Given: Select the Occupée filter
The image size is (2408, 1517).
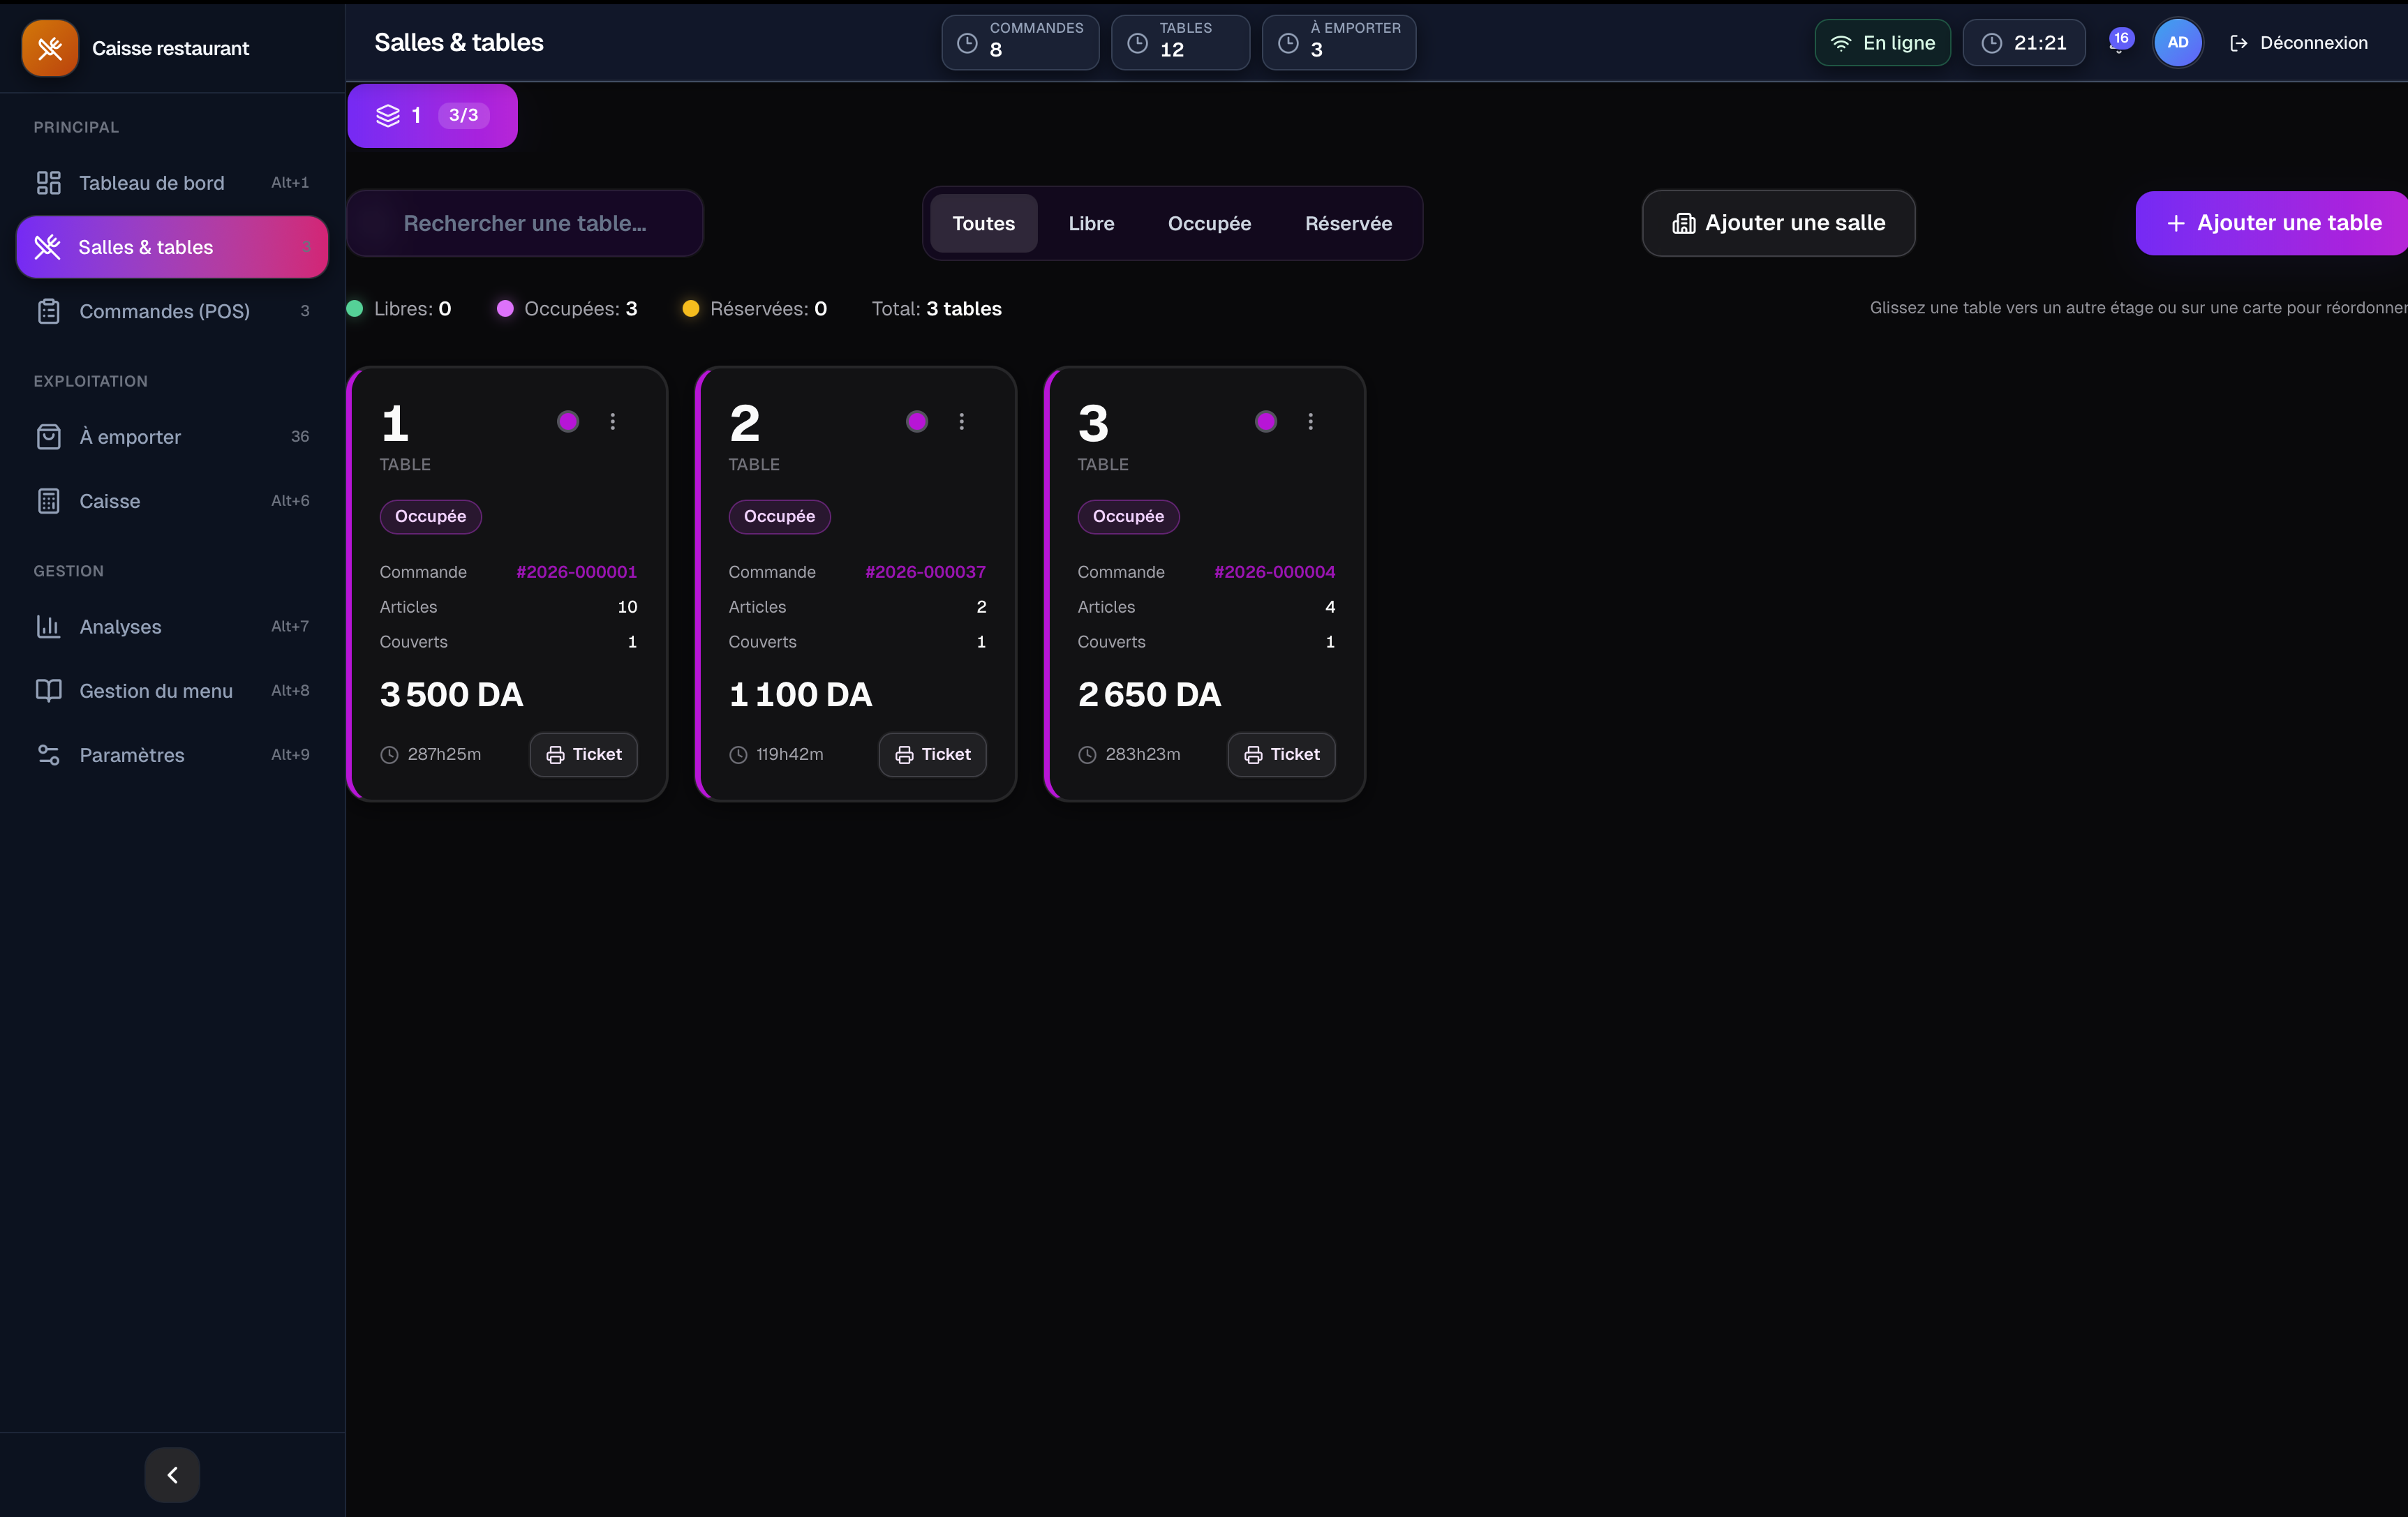Looking at the screenshot, I should 1209,223.
